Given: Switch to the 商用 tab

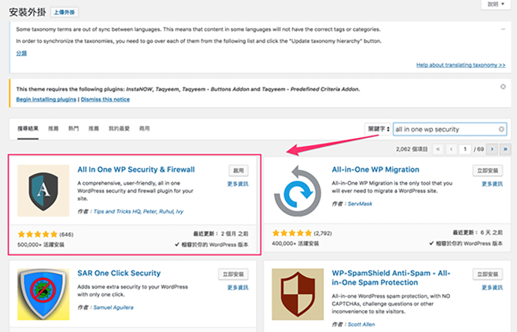Looking at the screenshot, I should pyautogui.click(x=144, y=129).
